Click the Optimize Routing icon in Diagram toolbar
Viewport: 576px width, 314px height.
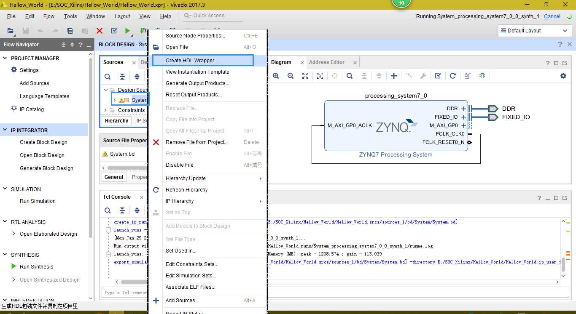coord(468,76)
